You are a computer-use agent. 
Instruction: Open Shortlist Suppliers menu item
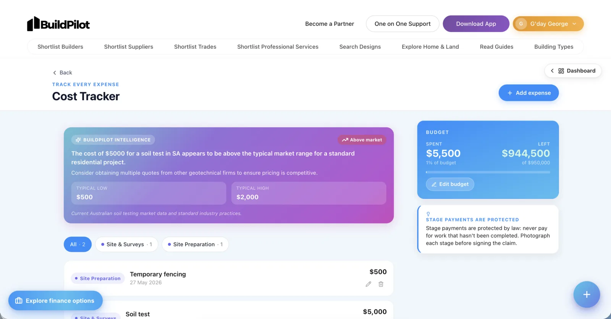pyautogui.click(x=129, y=46)
